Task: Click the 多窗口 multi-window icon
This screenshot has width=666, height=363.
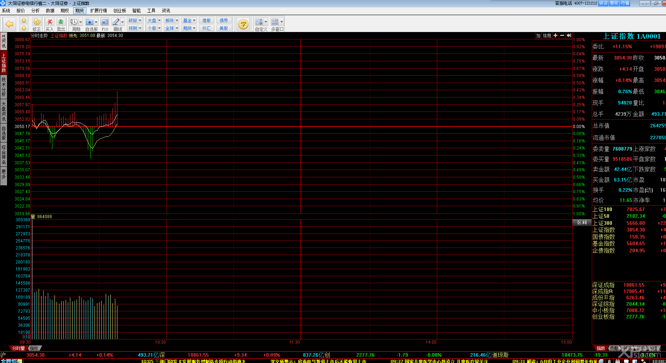Action: coord(275,22)
